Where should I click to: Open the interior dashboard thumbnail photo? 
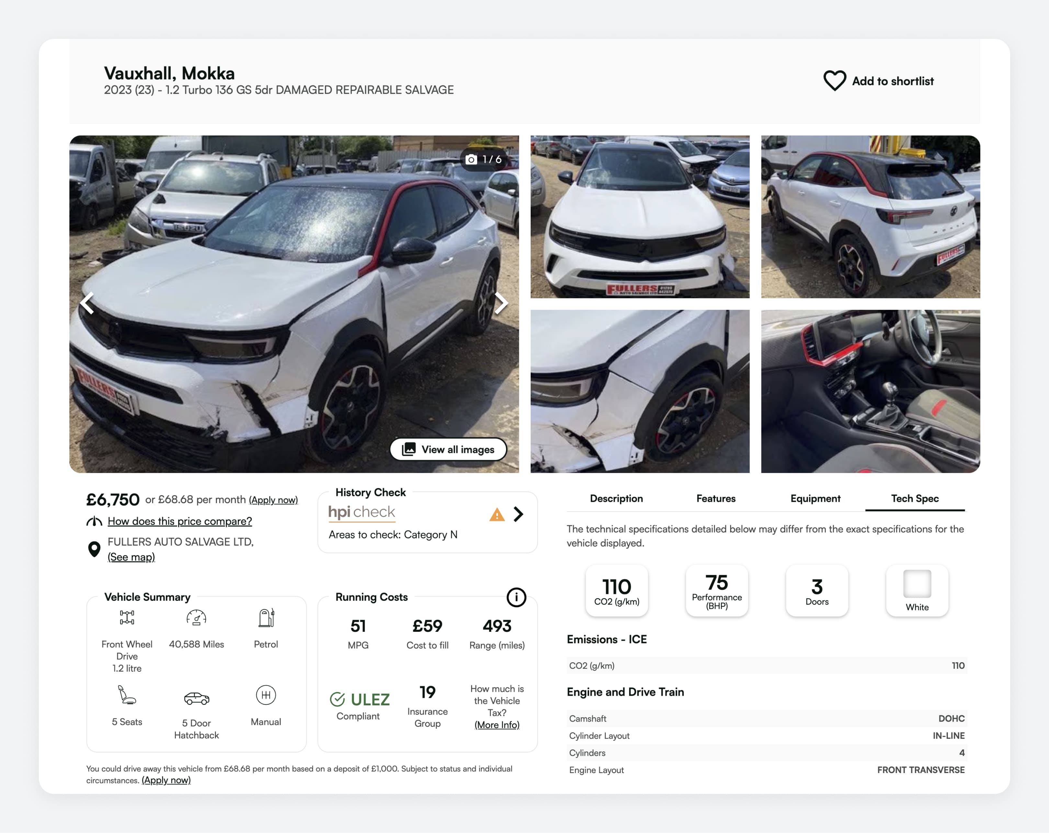870,391
